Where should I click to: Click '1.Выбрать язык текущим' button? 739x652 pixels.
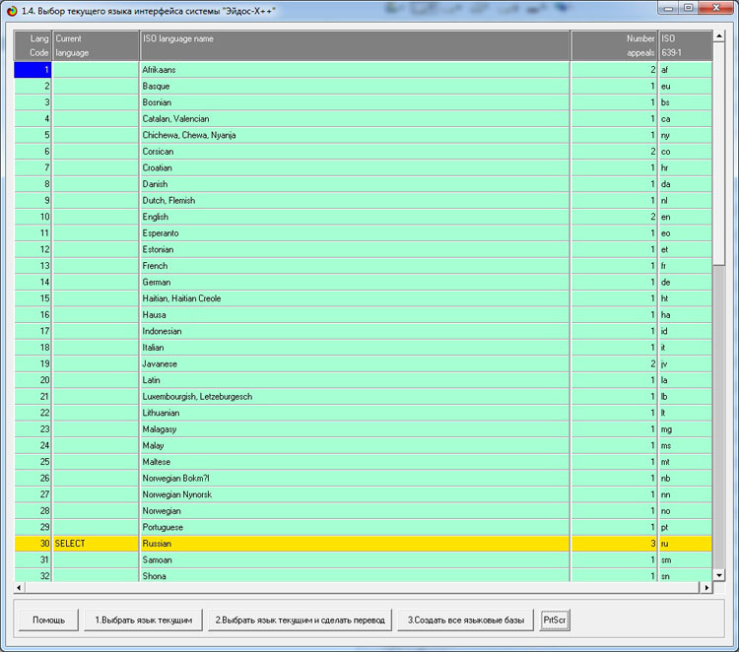(143, 619)
